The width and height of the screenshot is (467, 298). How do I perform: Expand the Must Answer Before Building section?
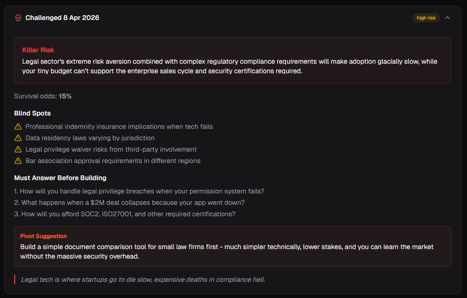[x=59, y=178]
